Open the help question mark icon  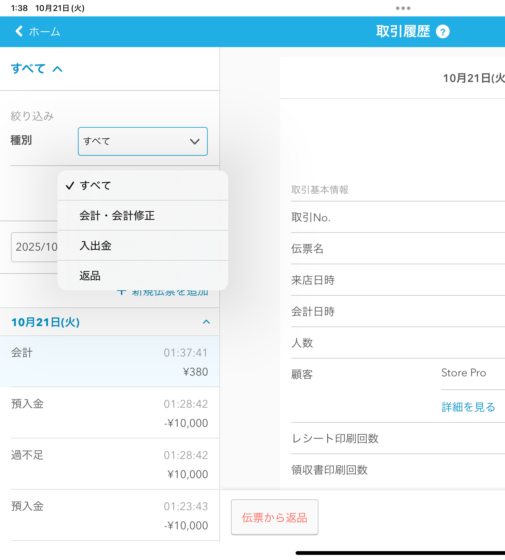pyautogui.click(x=442, y=32)
